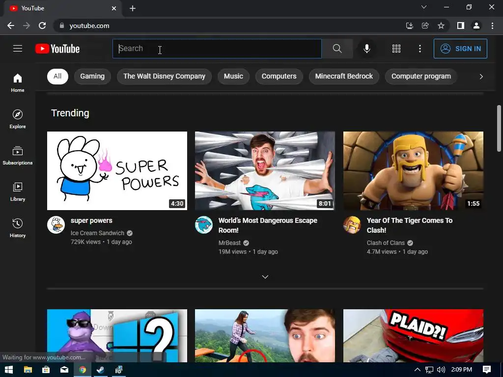Toggle browser side panel

pos(460,26)
